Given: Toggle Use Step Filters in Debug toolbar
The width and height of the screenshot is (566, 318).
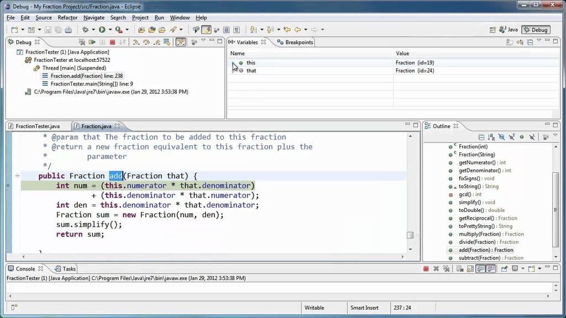Looking at the screenshot, I should pos(181,42).
